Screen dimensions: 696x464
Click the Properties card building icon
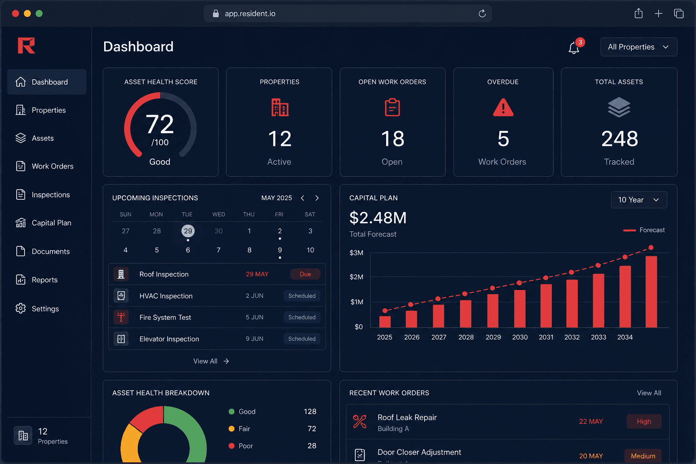280,107
